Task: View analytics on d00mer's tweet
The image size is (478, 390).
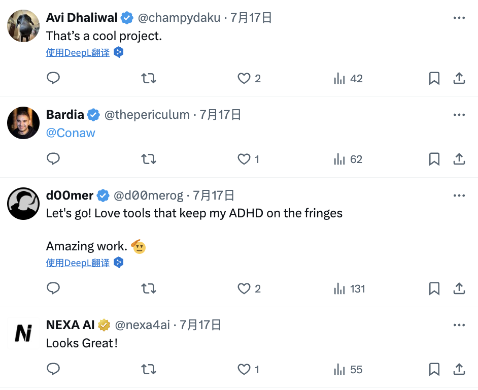Action: 339,289
